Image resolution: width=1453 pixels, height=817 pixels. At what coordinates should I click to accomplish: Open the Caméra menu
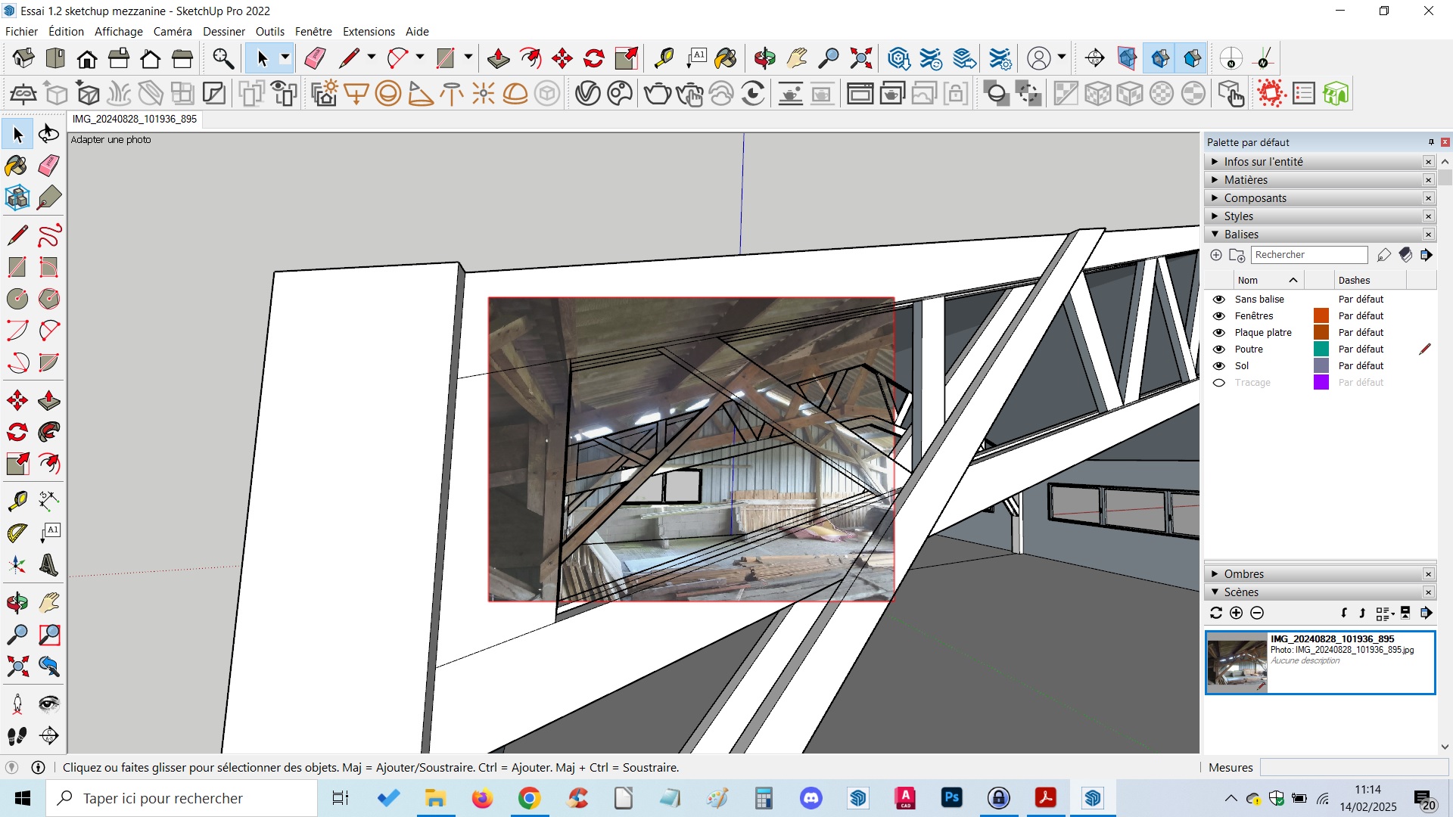(x=172, y=32)
